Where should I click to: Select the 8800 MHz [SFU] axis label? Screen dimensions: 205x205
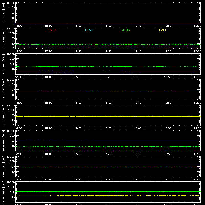pos(3,166)
